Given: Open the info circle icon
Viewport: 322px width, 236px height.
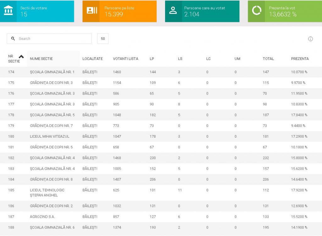Looking at the screenshot, I should pos(310,39).
